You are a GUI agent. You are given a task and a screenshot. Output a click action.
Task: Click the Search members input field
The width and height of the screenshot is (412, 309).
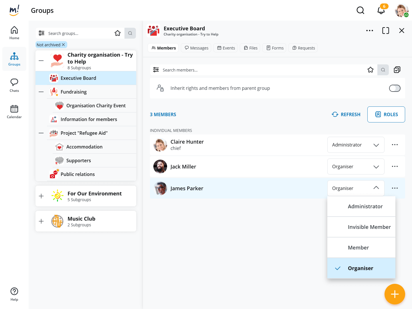pyautogui.click(x=257, y=70)
